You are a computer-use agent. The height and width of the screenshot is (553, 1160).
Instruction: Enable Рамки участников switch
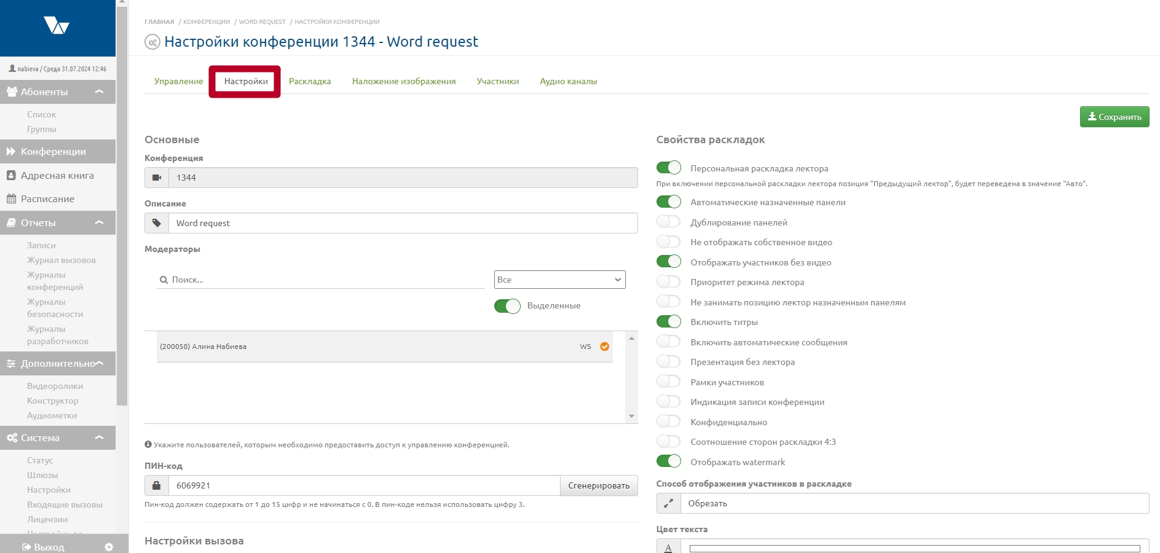(669, 382)
